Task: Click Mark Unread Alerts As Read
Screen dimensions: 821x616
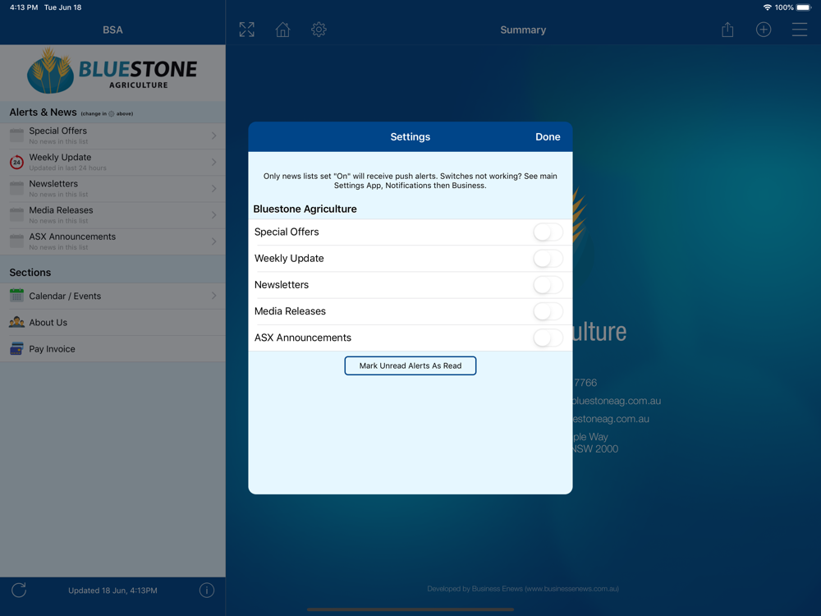Action: [410, 365]
